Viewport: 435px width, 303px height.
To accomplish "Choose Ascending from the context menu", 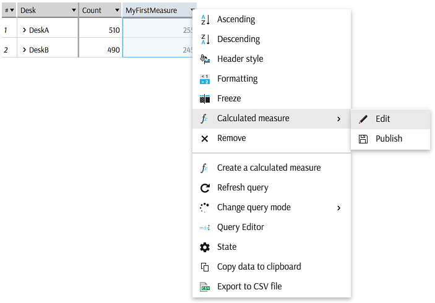I will click(x=272, y=19).
